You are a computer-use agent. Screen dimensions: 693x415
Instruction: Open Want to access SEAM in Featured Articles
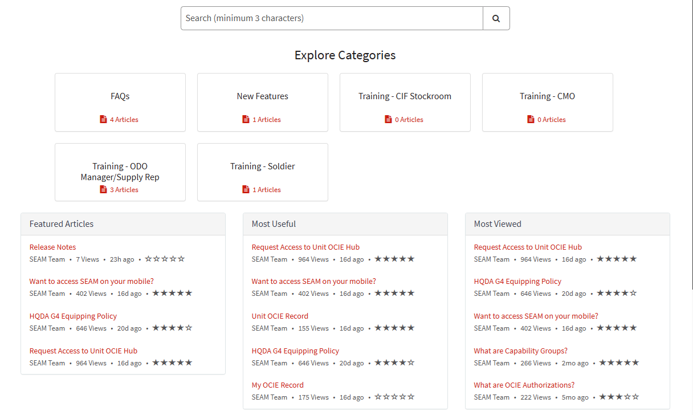pyautogui.click(x=91, y=282)
